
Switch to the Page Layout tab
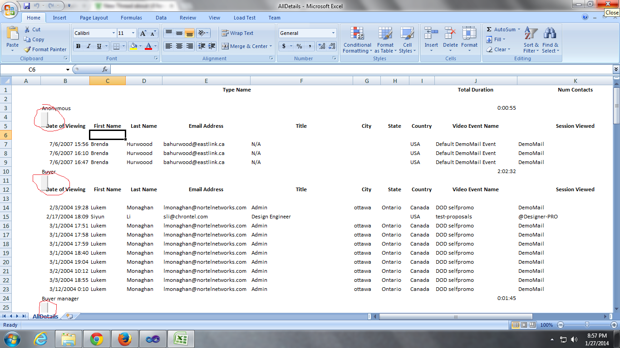(x=94, y=18)
